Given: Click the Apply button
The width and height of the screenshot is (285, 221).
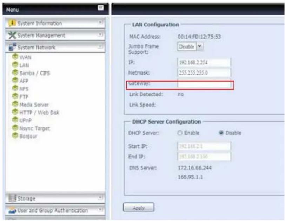Looking at the screenshot, I should [x=139, y=207].
